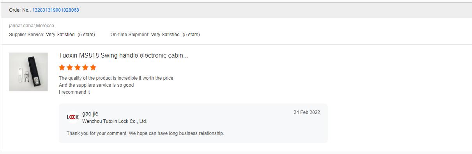Select the supplier's thank you reply text
Screen dimensions: 472x154
tap(145, 133)
